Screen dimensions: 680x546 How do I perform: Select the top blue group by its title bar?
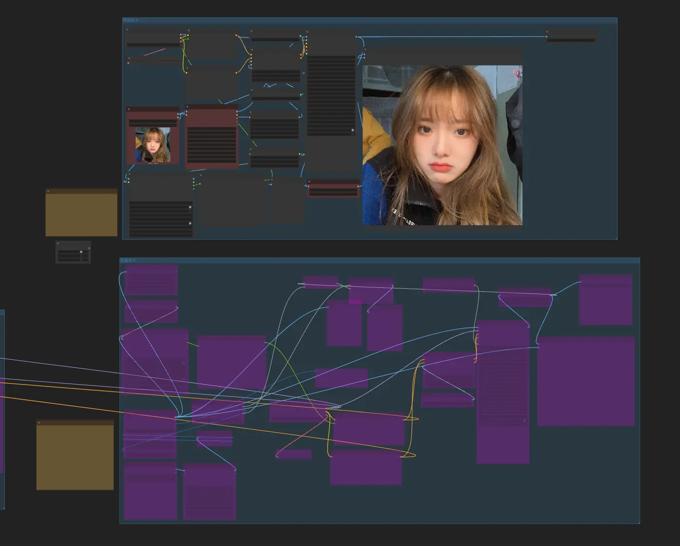coord(369,20)
